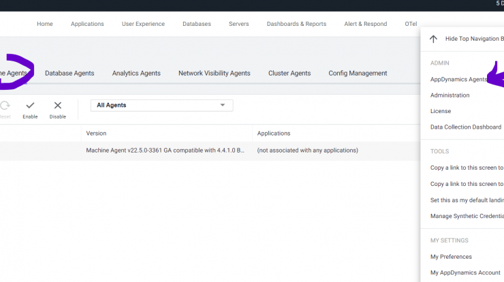This screenshot has height=282, width=504.
Task: Click Hide Top Navigation Bar option
Action: pos(475,39)
